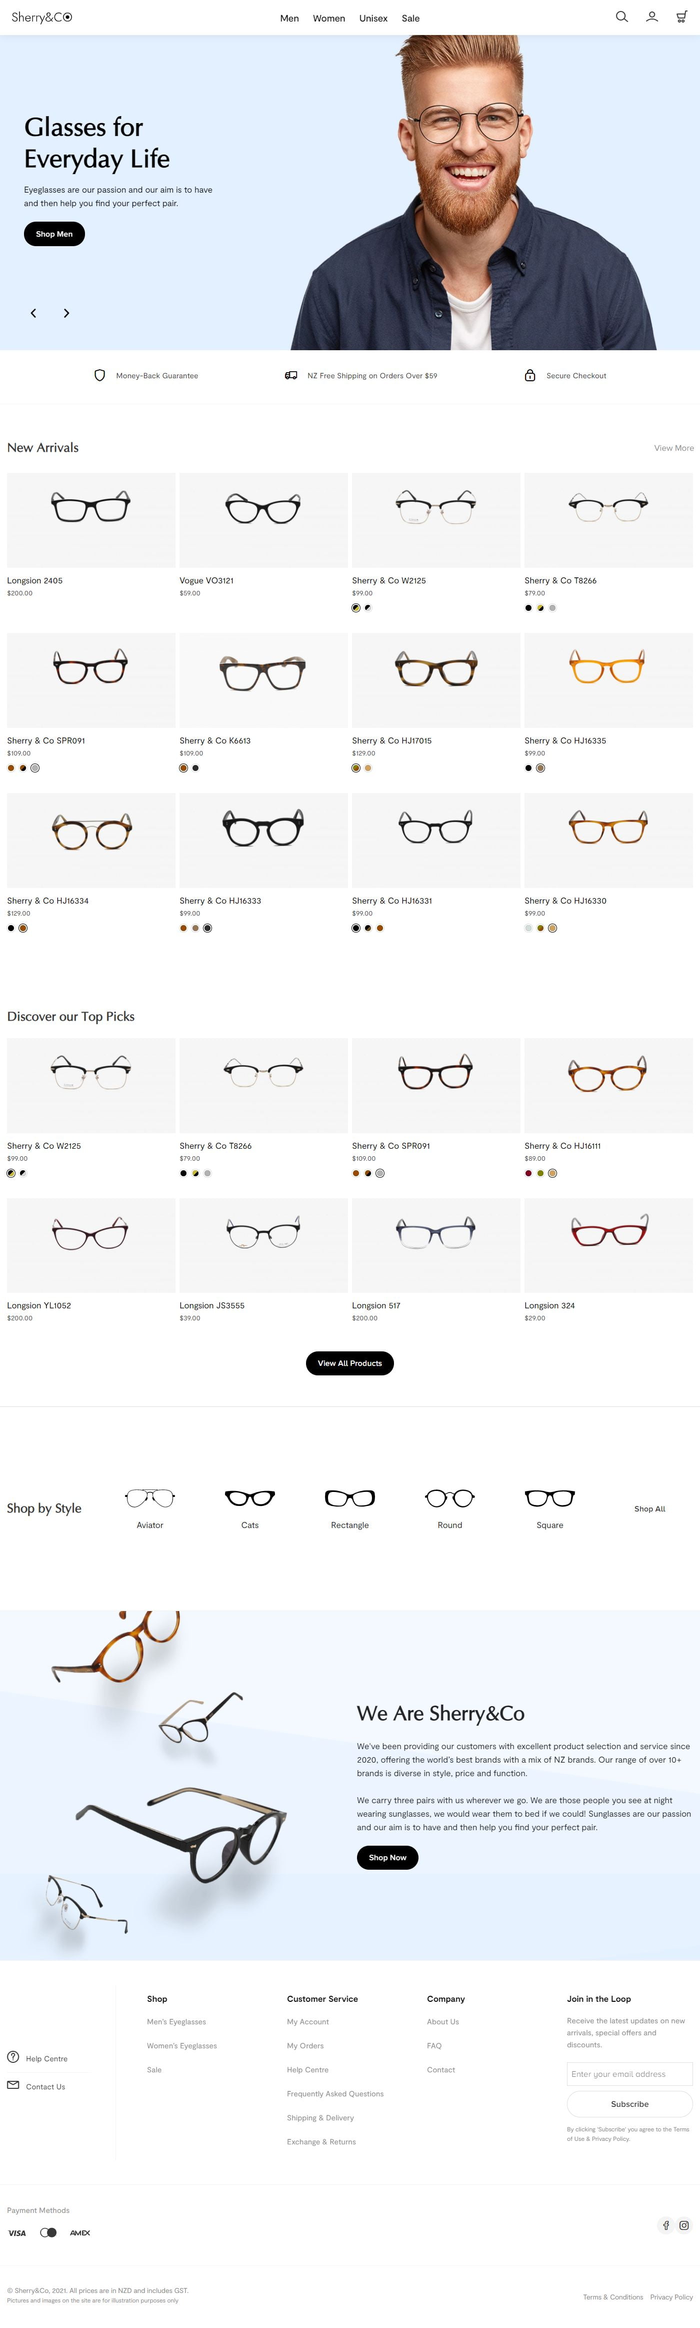Open the shopping cart icon
700x2328 pixels.
(682, 17)
